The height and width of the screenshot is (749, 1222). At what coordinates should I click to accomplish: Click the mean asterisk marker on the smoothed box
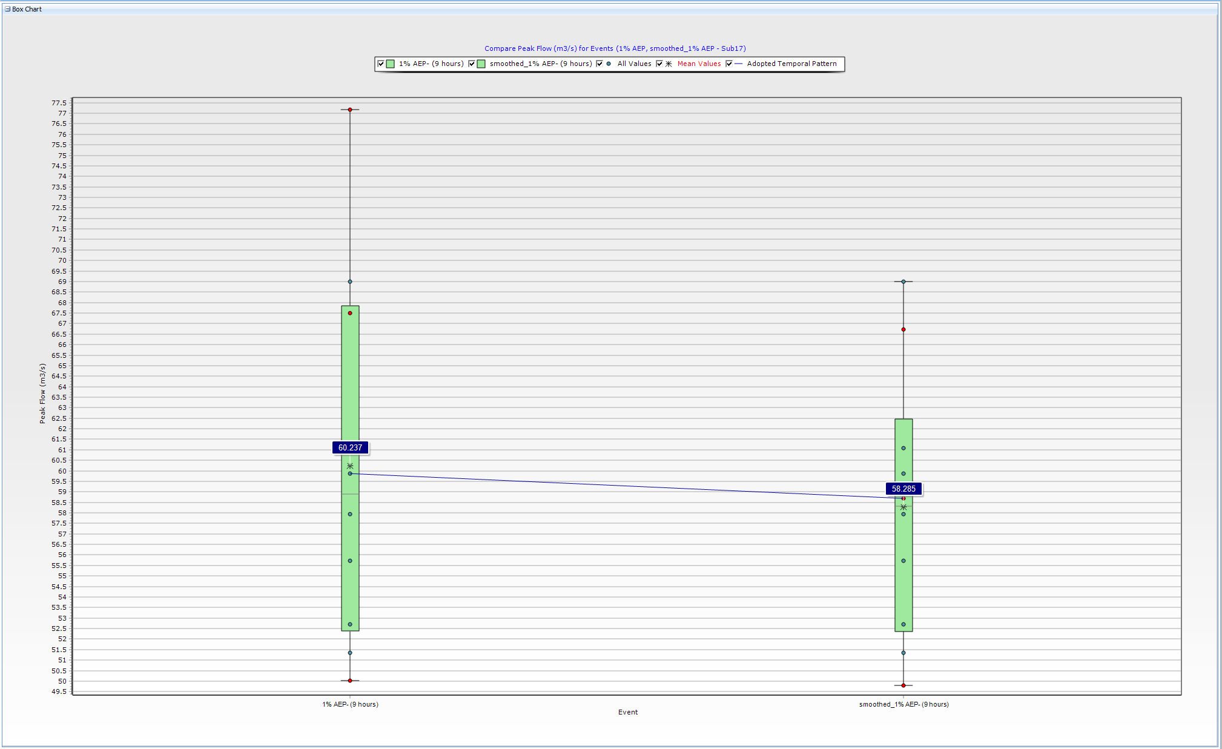tap(903, 507)
